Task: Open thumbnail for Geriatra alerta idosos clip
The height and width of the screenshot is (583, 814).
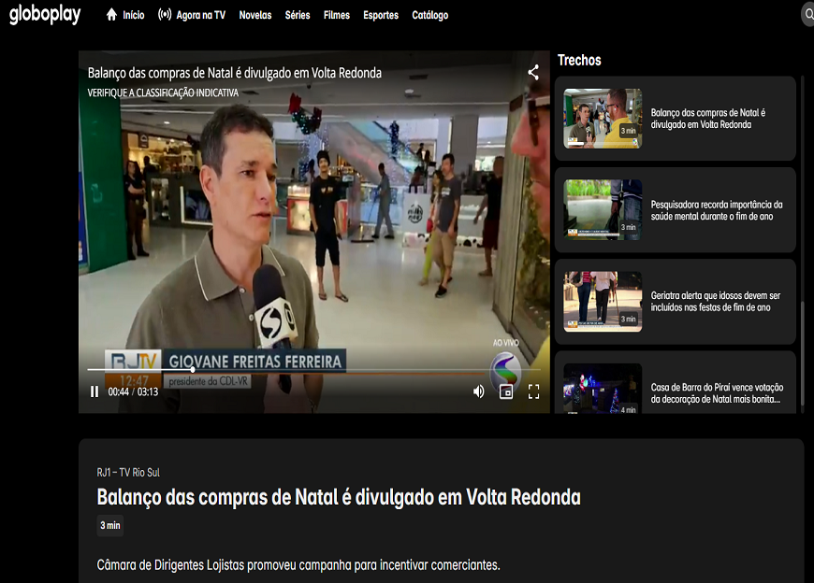Action: (x=603, y=302)
